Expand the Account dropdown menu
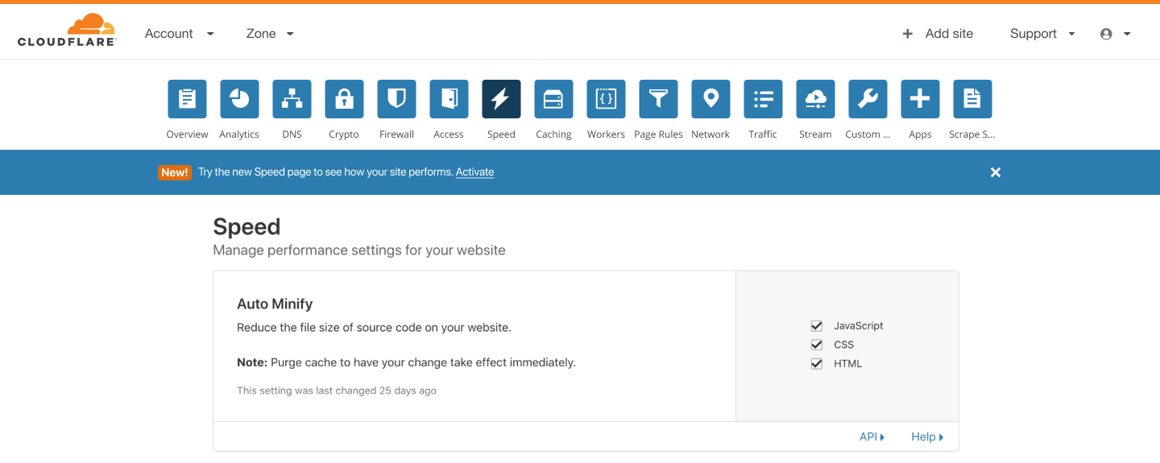The width and height of the screenshot is (1160, 463). pos(180,34)
